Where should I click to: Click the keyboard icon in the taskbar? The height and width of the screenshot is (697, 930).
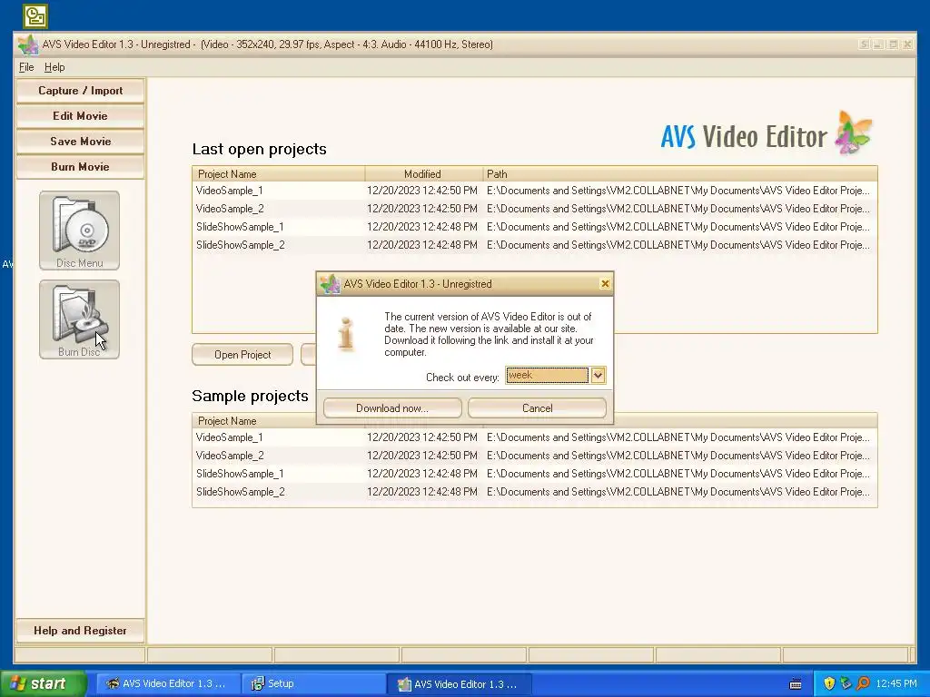(x=796, y=684)
